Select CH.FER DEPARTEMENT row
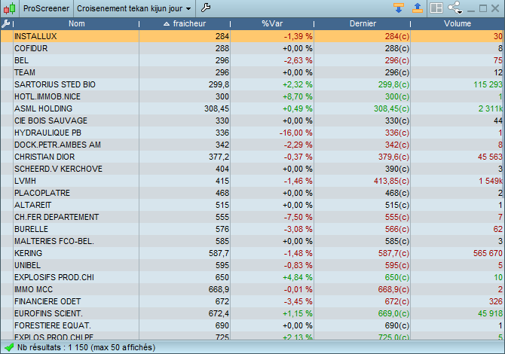Image resolution: width=505 pixels, height=354 pixels. click(x=252, y=217)
